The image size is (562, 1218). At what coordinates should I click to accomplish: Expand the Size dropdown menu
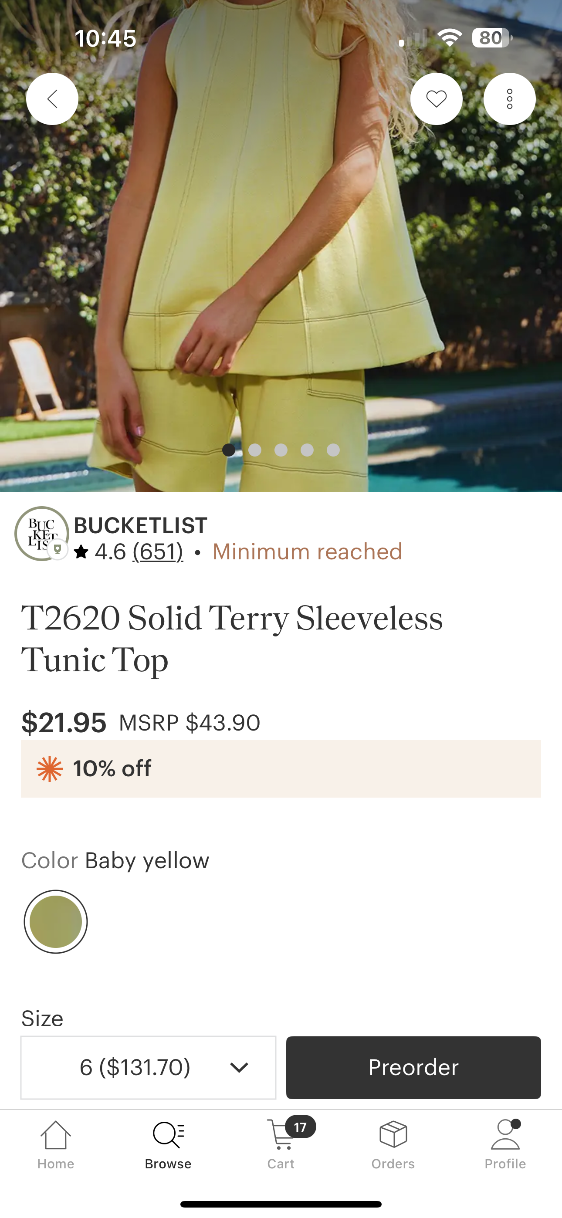148,1067
